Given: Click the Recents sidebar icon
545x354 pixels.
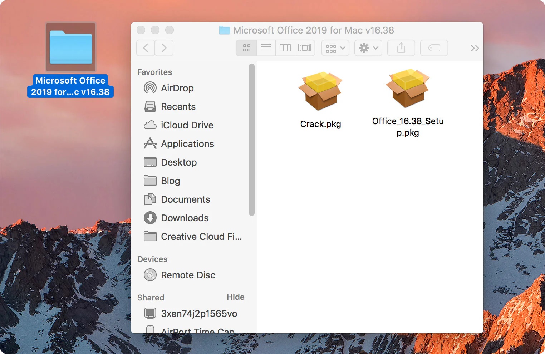Looking at the screenshot, I should [150, 106].
